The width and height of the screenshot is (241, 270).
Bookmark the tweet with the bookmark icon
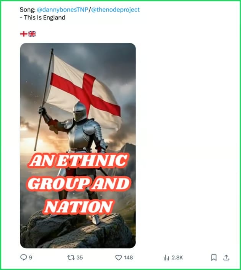point(214,257)
